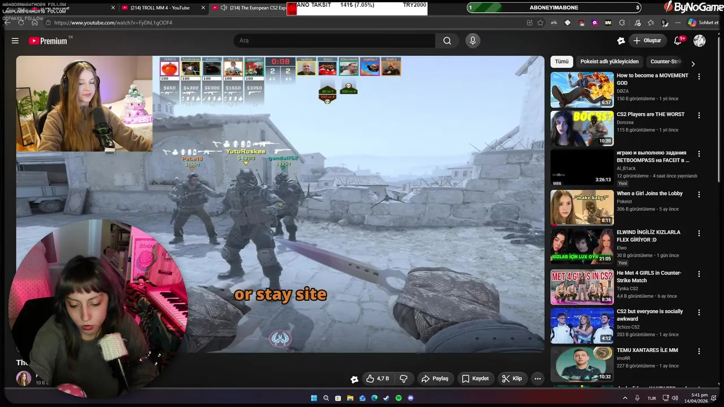Select the Counter-Strike filter chip
Screen dimensions: 724x407
pyautogui.click(x=666, y=62)
